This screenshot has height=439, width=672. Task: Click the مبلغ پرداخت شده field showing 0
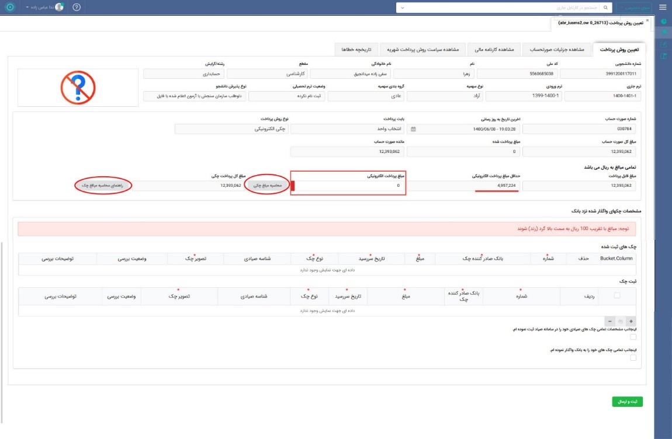click(463, 152)
